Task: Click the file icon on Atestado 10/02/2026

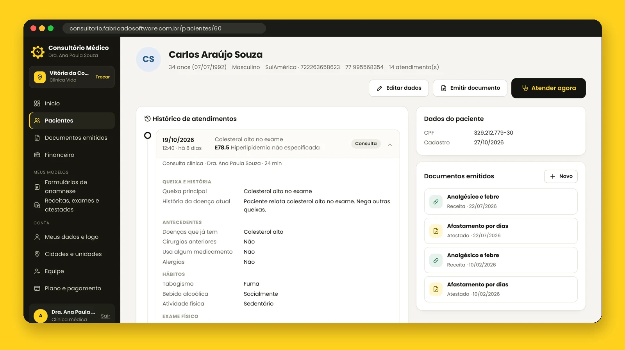Action: coord(436,290)
